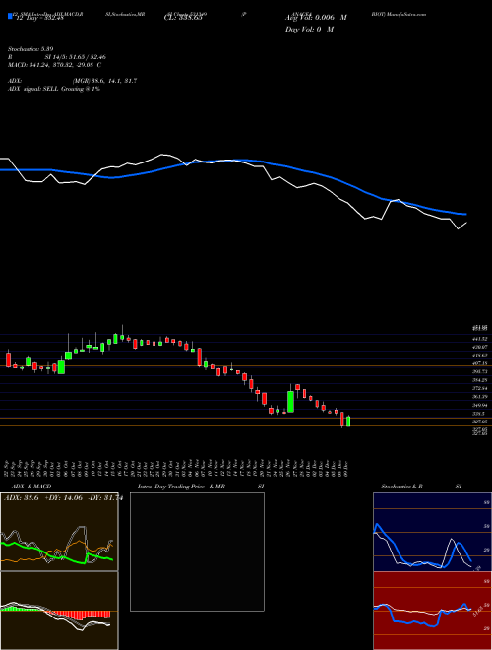Click the MACD histogram panel

[x=59, y=611]
